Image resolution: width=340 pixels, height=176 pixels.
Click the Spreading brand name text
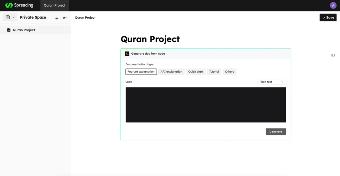point(24,5)
